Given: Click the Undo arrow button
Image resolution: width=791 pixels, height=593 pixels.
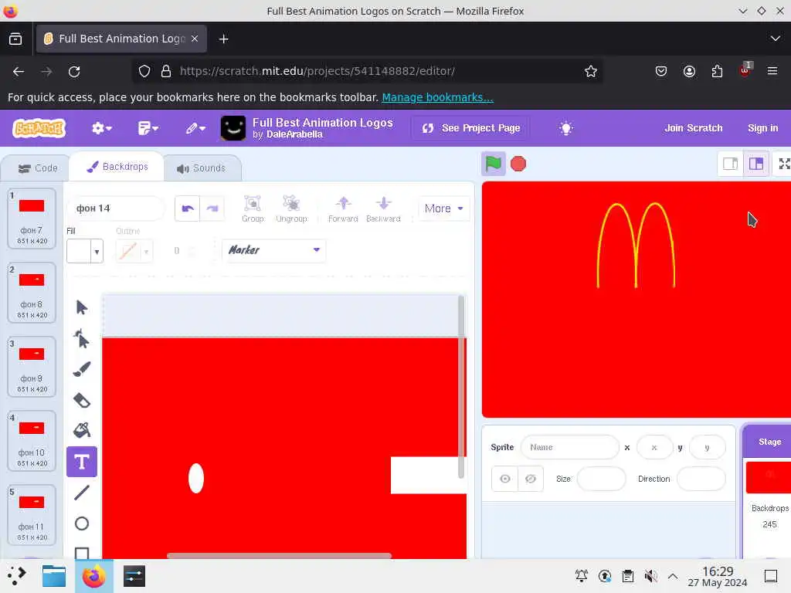Looking at the screenshot, I should click(188, 208).
